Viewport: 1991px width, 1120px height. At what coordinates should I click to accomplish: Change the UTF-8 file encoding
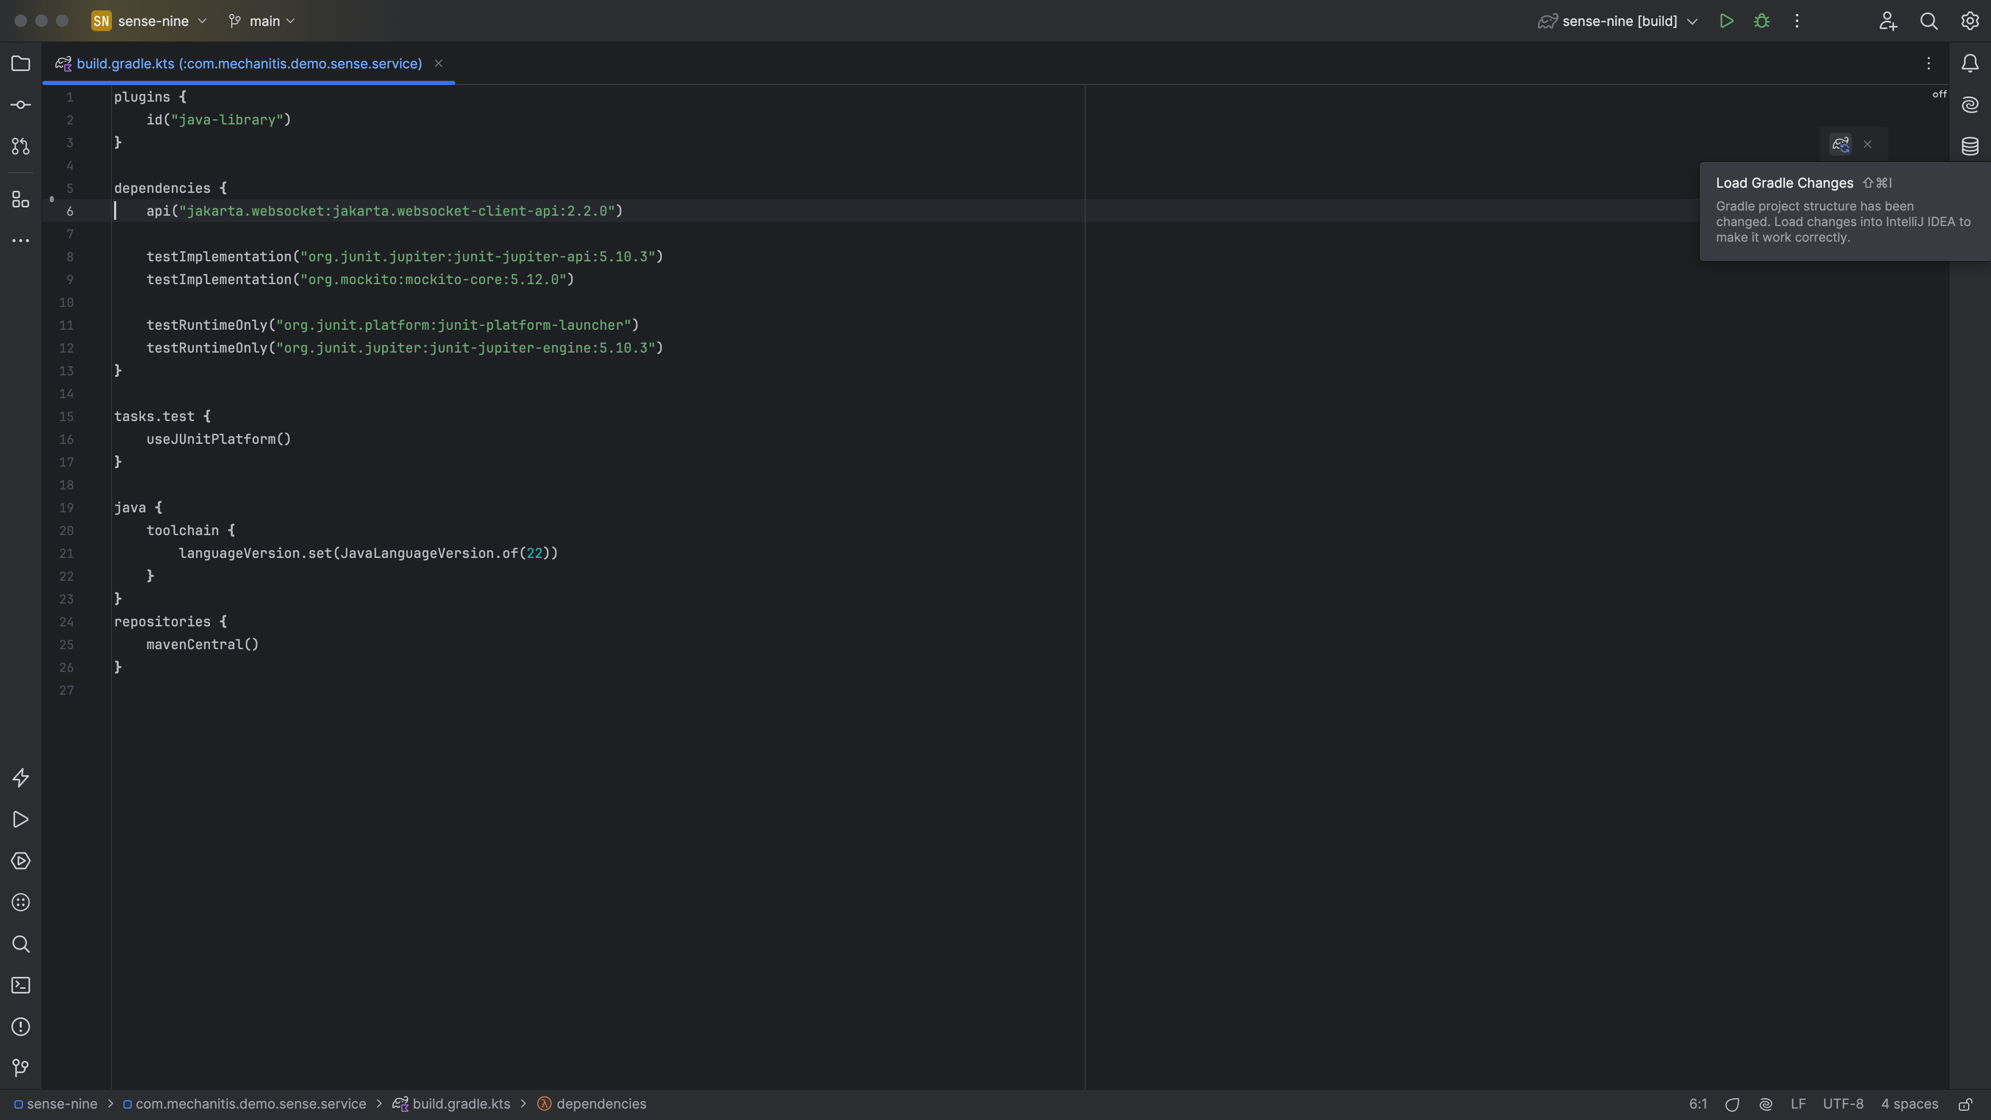pos(1843,1104)
